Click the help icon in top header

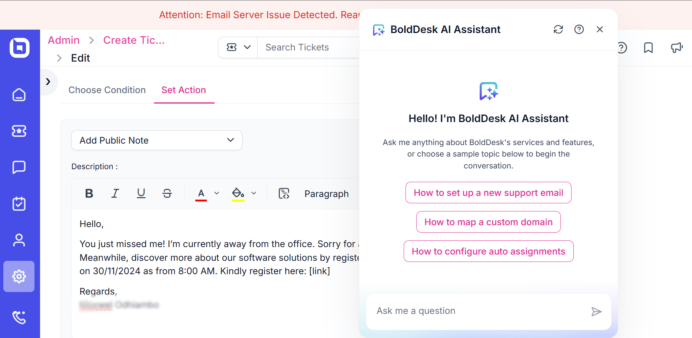point(622,47)
